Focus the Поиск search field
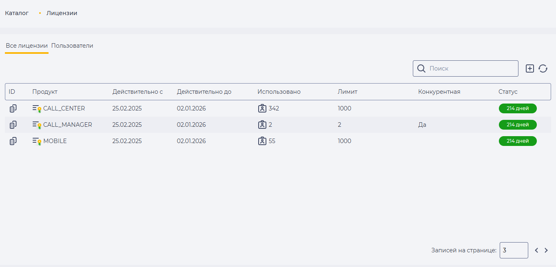The image size is (556, 267). [x=465, y=68]
